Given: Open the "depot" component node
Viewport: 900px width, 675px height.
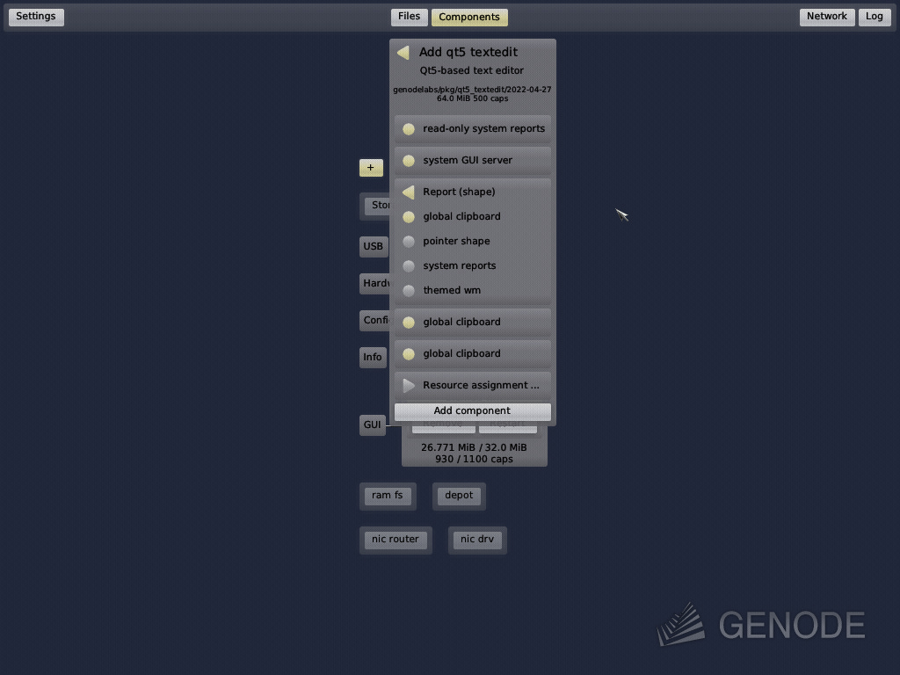Looking at the screenshot, I should (459, 495).
